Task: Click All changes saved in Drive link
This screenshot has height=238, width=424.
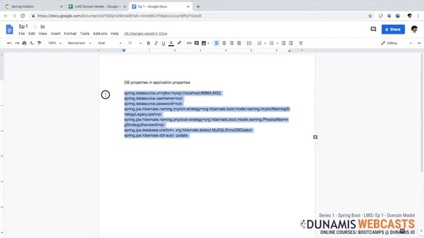Action: (146, 34)
